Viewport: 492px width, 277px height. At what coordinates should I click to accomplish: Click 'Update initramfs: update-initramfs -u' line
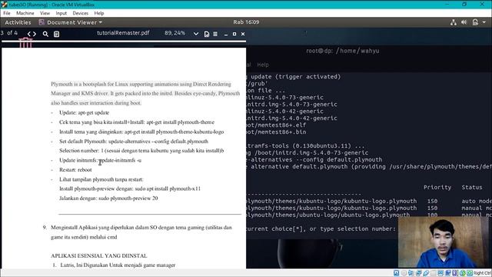tap(100, 160)
